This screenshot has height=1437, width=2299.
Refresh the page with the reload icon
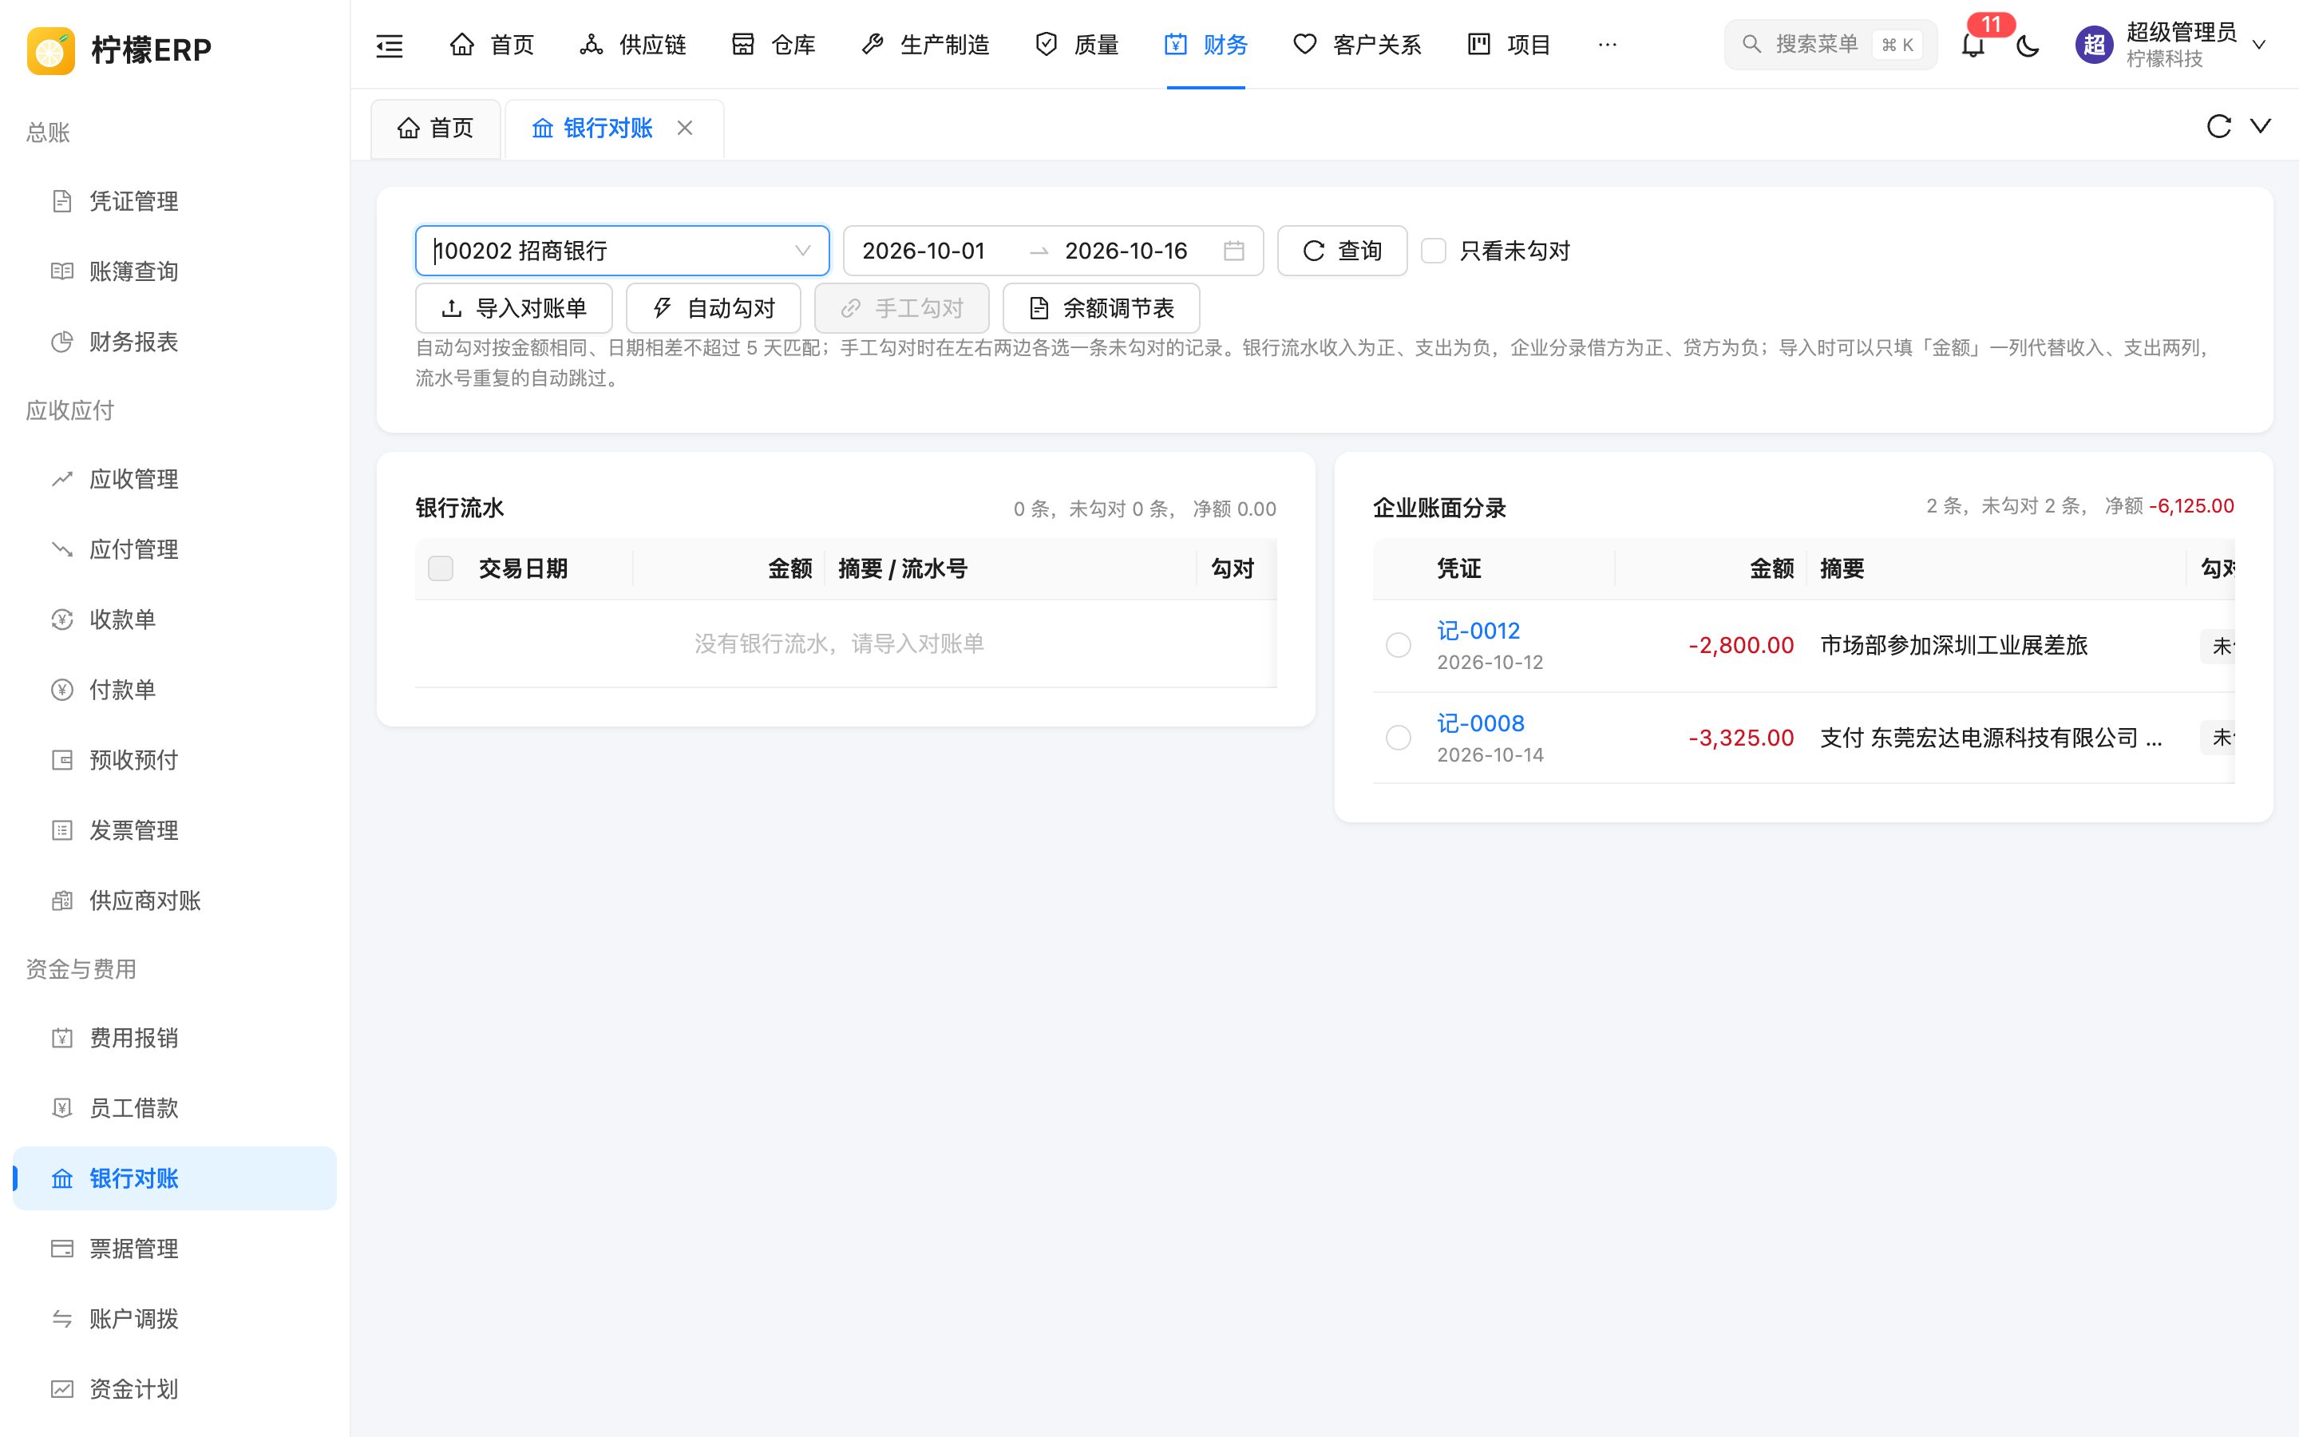click(2218, 126)
